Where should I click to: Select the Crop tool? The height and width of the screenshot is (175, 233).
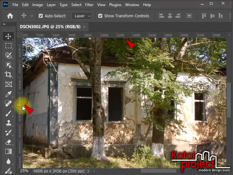click(x=8, y=75)
